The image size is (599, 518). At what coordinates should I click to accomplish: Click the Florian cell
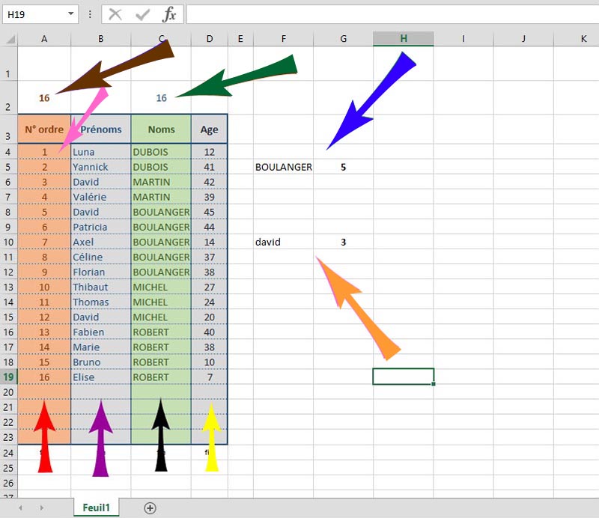pyautogui.click(x=101, y=272)
